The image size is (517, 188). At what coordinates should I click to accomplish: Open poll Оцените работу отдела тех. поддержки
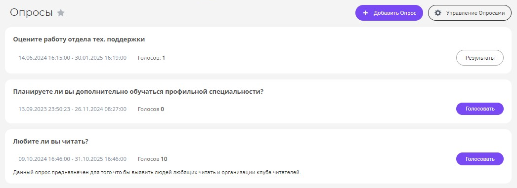click(79, 39)
